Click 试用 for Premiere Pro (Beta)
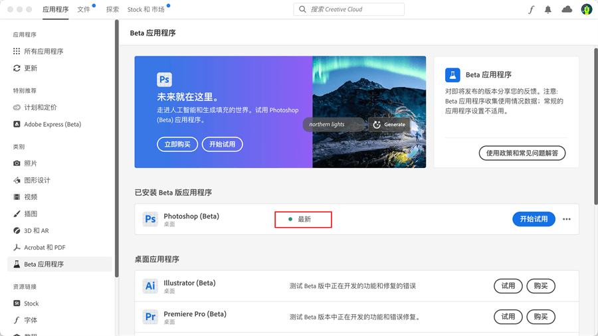This screenshot has height=336, width=598. click(x=508, y=317)
